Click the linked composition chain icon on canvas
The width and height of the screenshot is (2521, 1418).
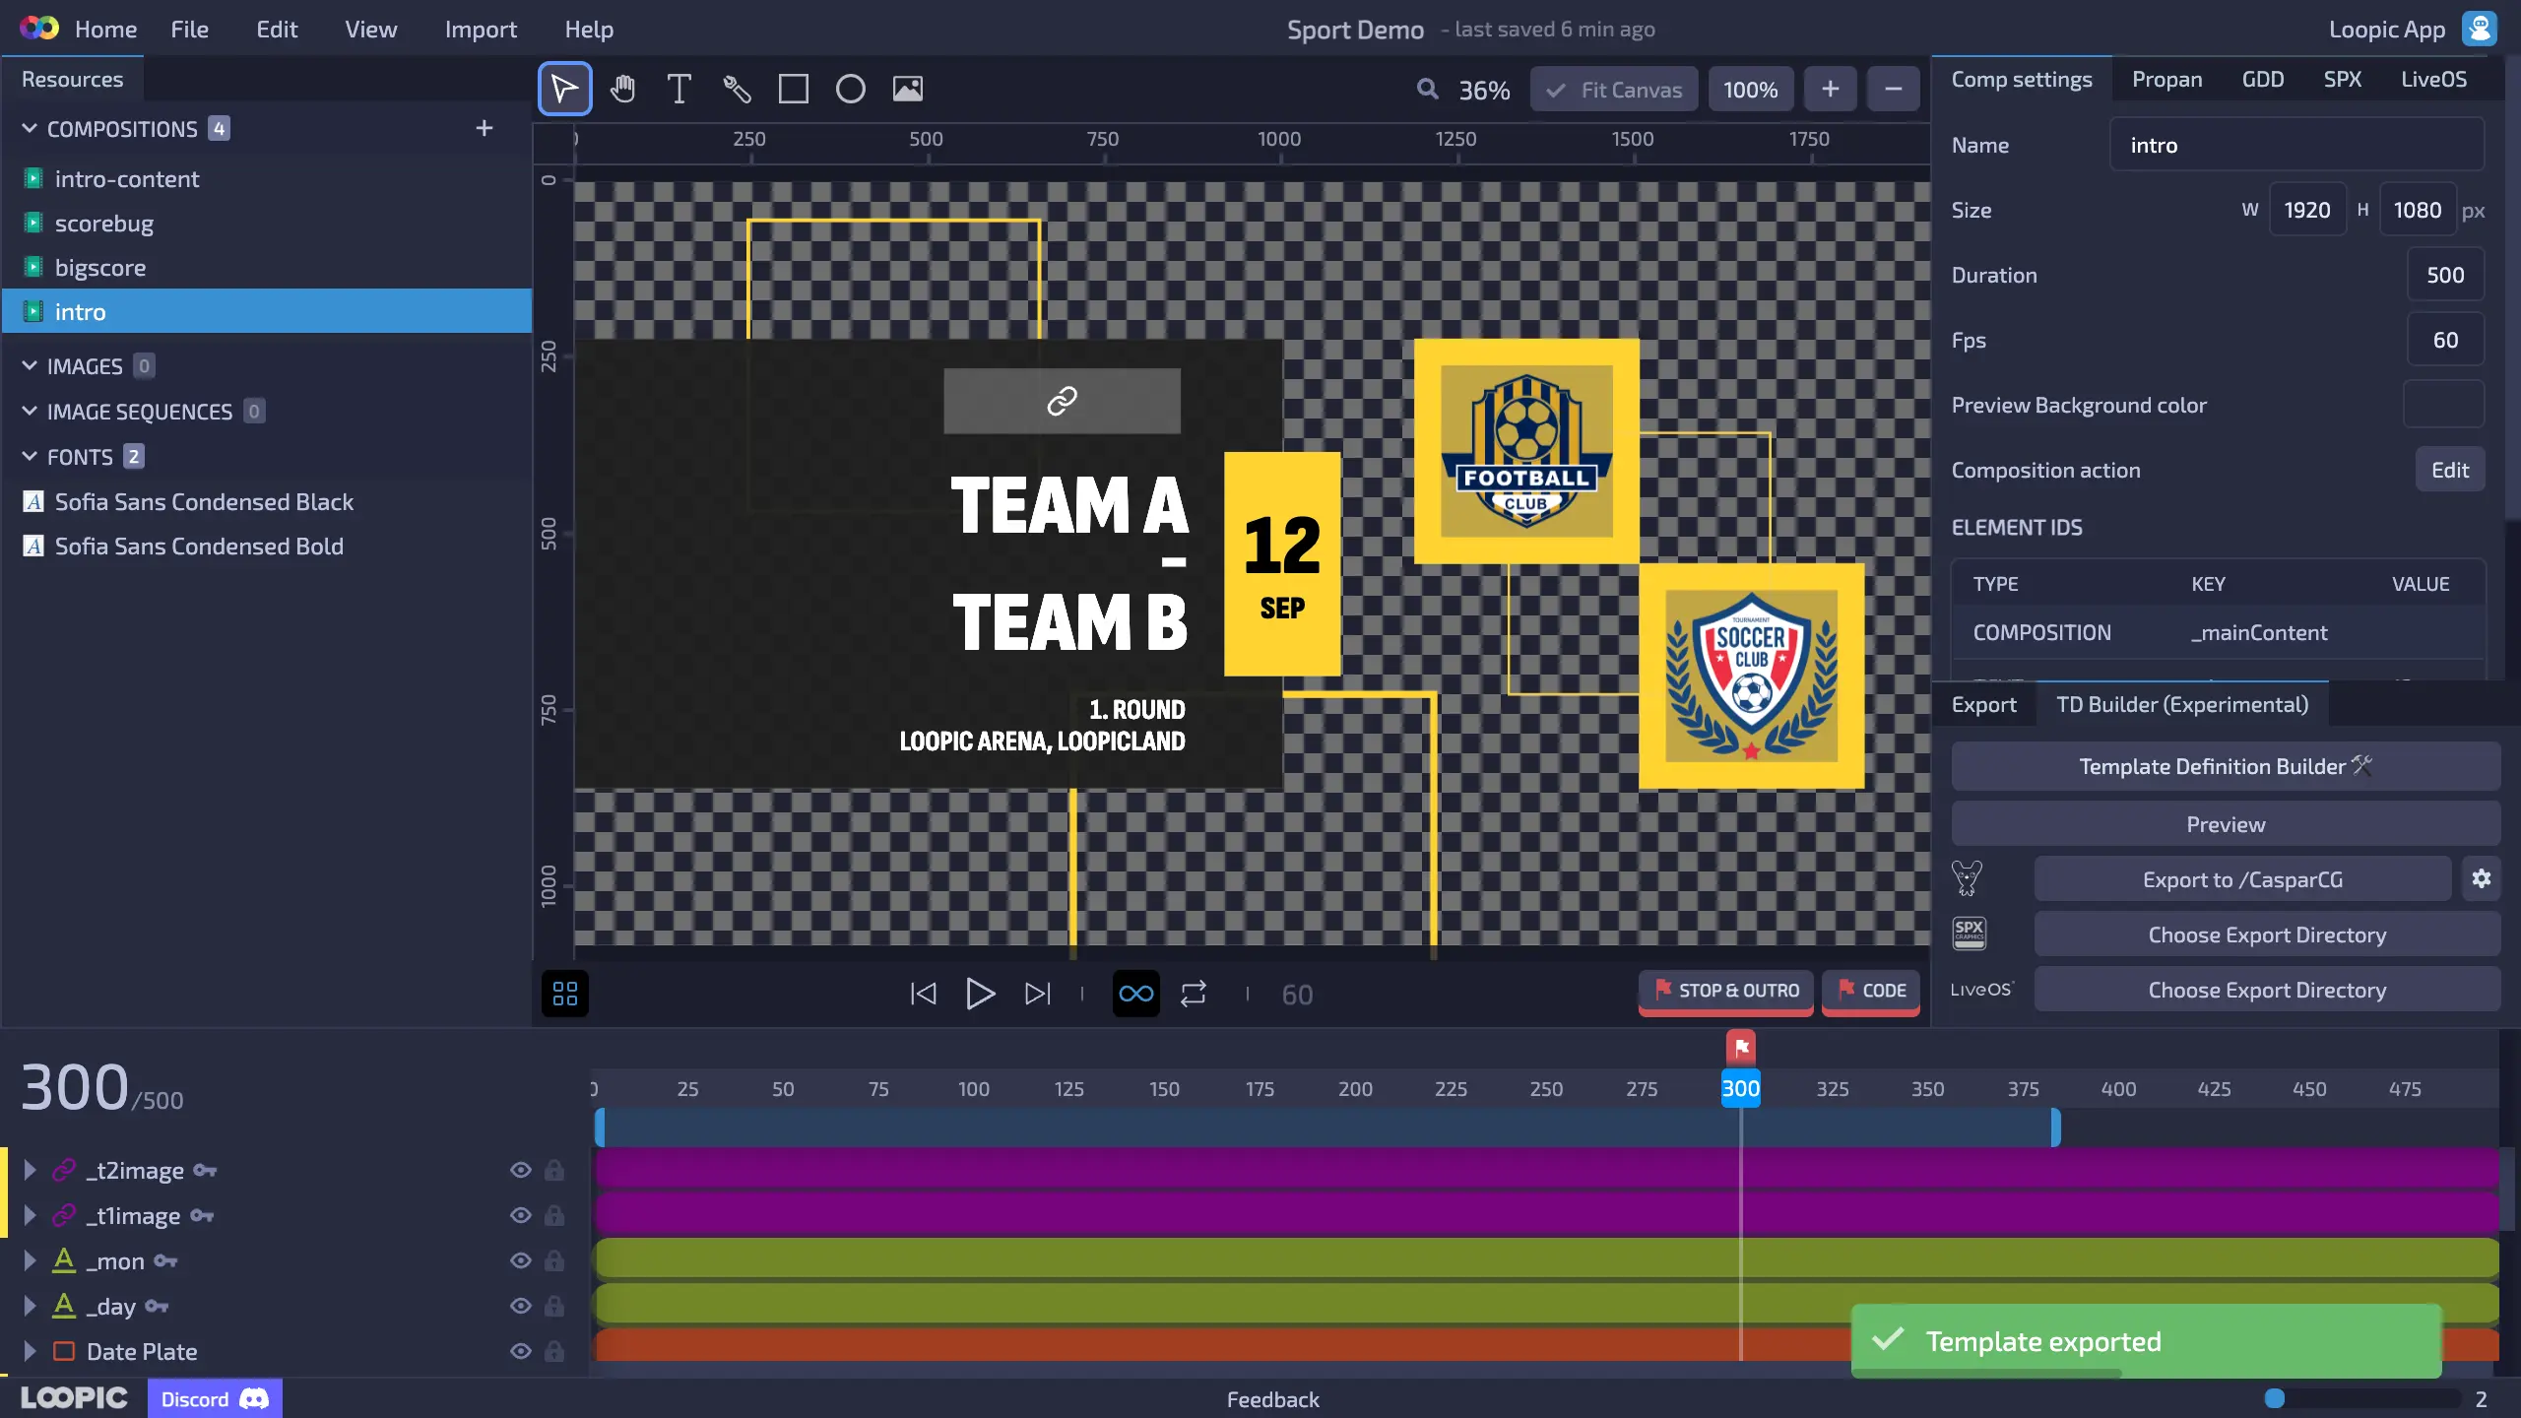pyautogui.click(x=1062, y=401)
